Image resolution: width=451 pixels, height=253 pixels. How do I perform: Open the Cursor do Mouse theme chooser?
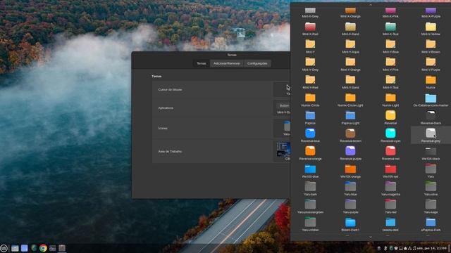click(x=282, y=89)
